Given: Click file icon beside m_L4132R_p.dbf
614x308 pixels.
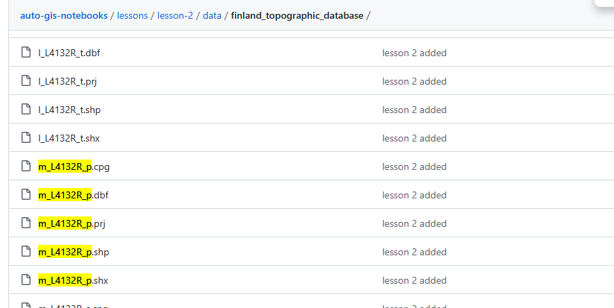Looking at the screenshot, I should 26,195.
